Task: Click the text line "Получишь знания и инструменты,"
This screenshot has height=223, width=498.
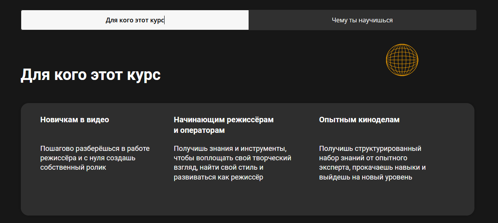Action: [230, 149]
